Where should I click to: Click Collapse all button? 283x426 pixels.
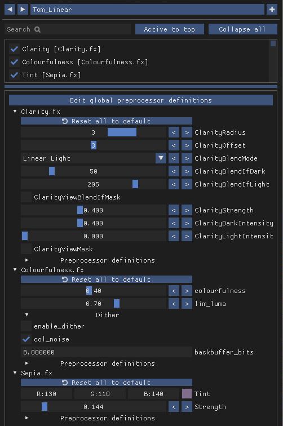243,29
